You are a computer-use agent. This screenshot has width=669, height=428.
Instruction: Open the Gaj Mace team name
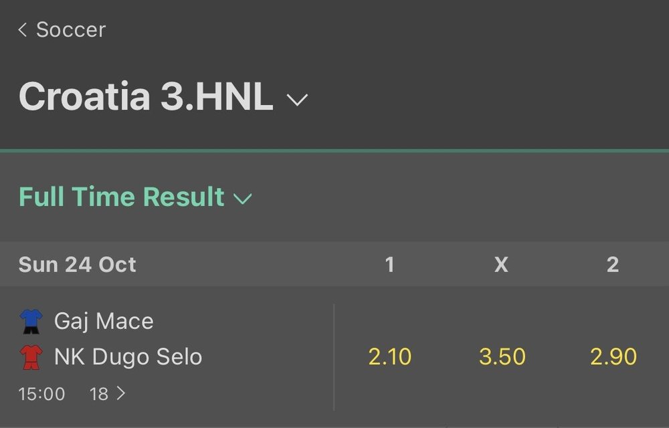104,321
